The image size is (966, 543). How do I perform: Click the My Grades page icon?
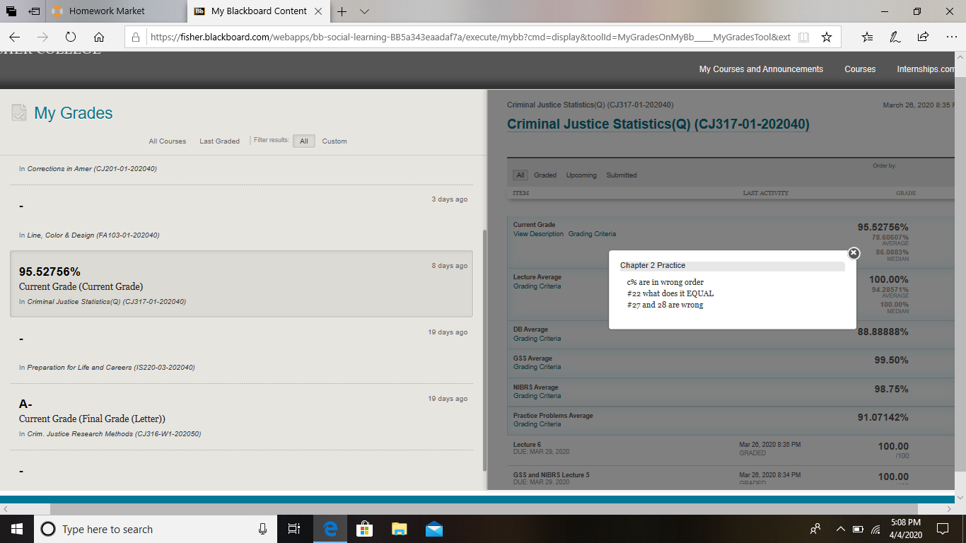click(19, 113)
